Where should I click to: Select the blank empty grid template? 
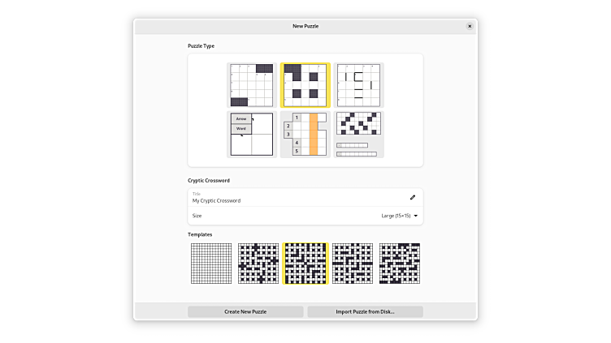click(210, 264)
